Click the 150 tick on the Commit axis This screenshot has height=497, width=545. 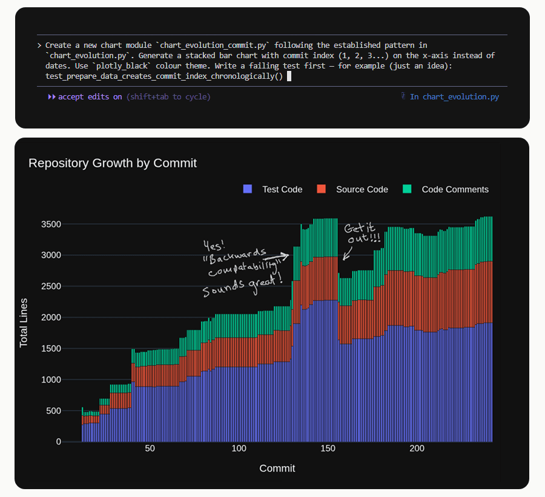click(328, 449)
